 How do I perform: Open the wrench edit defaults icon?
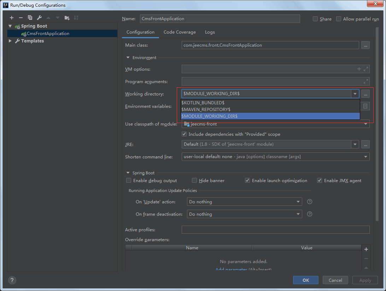click(39, 18)
